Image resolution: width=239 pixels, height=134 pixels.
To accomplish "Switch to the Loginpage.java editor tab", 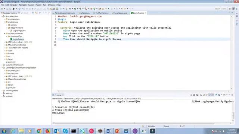I will tap(121, 13).
